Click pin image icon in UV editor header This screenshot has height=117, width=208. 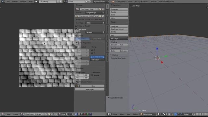click(56, 114)
